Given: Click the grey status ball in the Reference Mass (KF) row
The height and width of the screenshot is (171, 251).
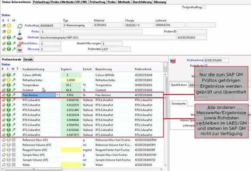Looking at the screenshot, I should 9,140.
